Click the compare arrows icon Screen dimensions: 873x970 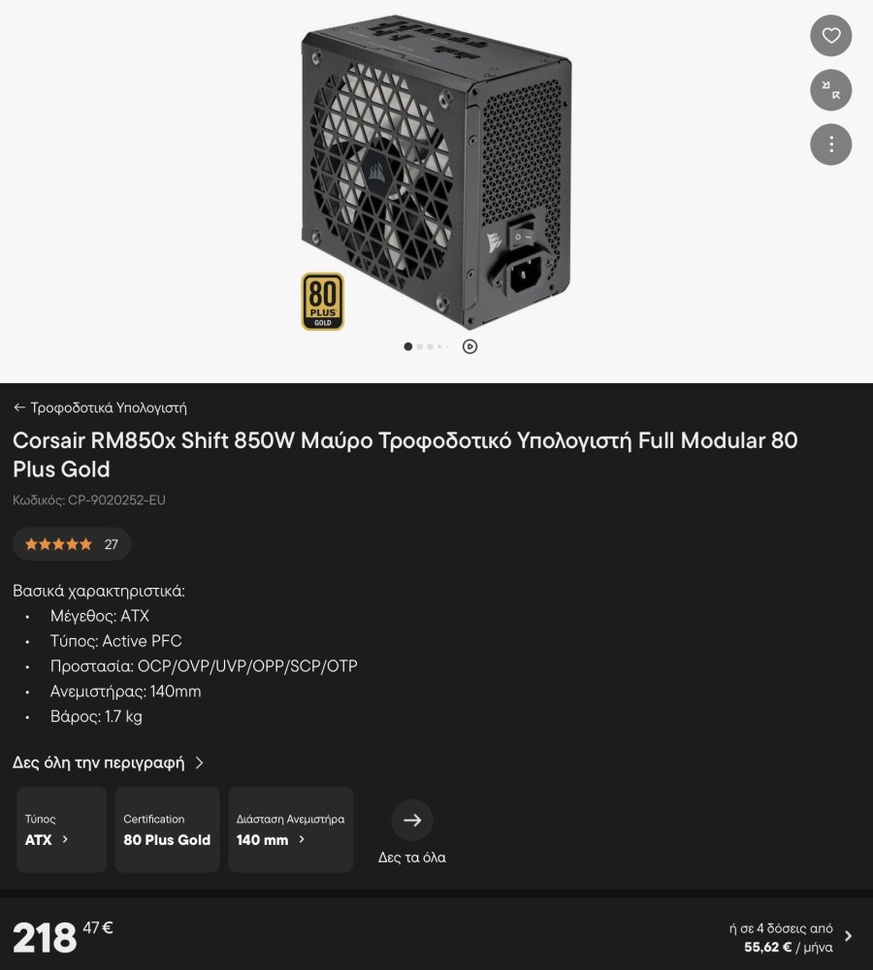click(x=830, y=89)
